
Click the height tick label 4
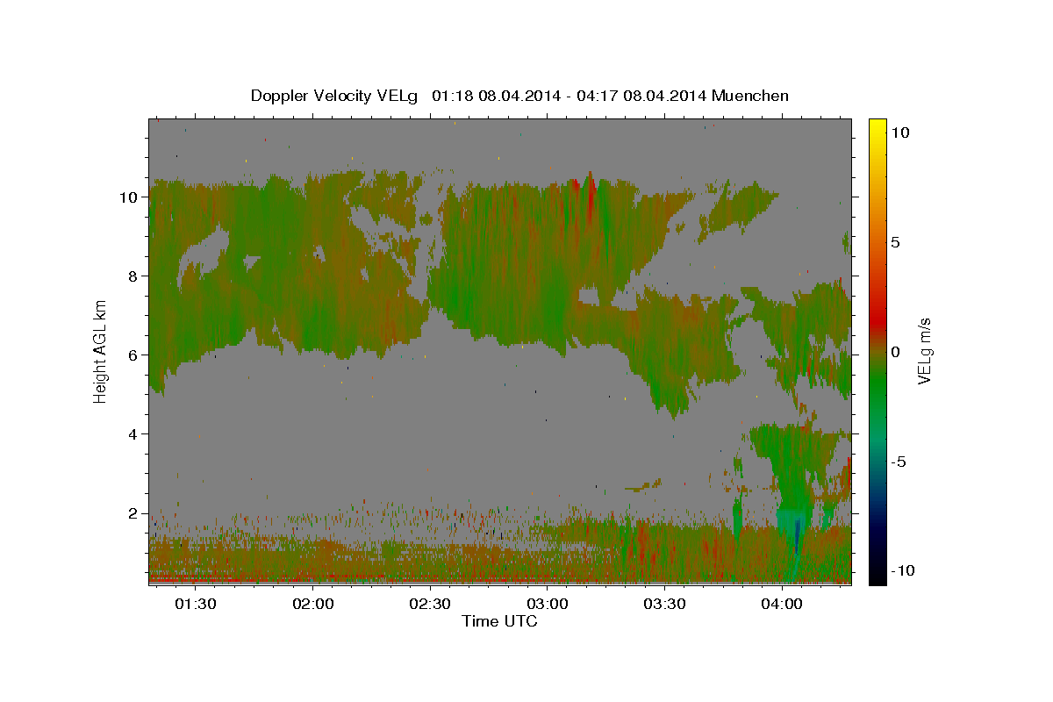(134, 433)
